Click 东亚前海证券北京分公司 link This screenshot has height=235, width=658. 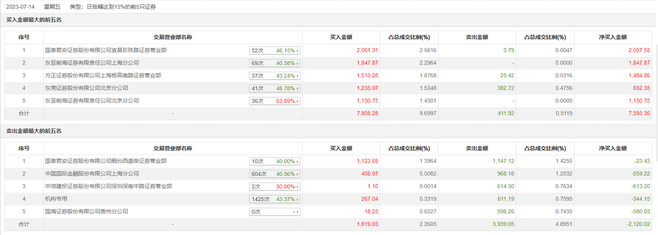(92, 101)
